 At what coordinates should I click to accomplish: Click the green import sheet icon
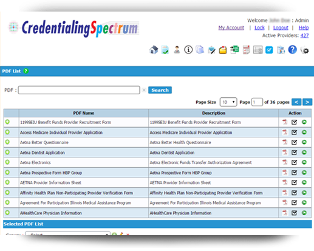pyautogui.click(x=234, y=50)
